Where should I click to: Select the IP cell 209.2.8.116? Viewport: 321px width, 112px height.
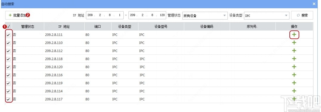pyautogui.click(x=54, y=75)
